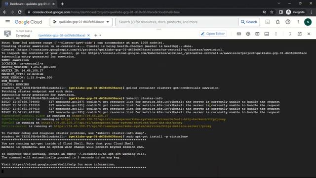Click the 'kubectl cluster-info' command text
The image size is (316, 178).
click(x=144, y=98)
